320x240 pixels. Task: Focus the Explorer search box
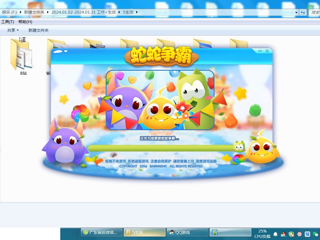[x=314, y=13]
